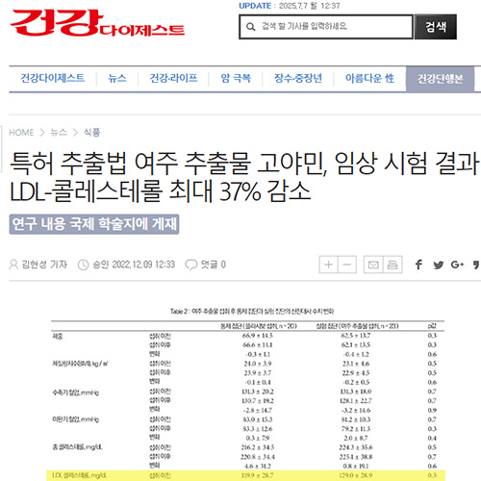Open the highlighted 건강단행본 tab
The image size is (481, 481).
pos(440,79)
